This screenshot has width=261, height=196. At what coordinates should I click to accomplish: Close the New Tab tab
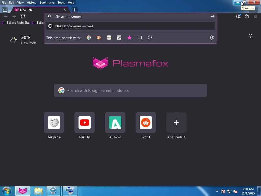click(65, 10)
